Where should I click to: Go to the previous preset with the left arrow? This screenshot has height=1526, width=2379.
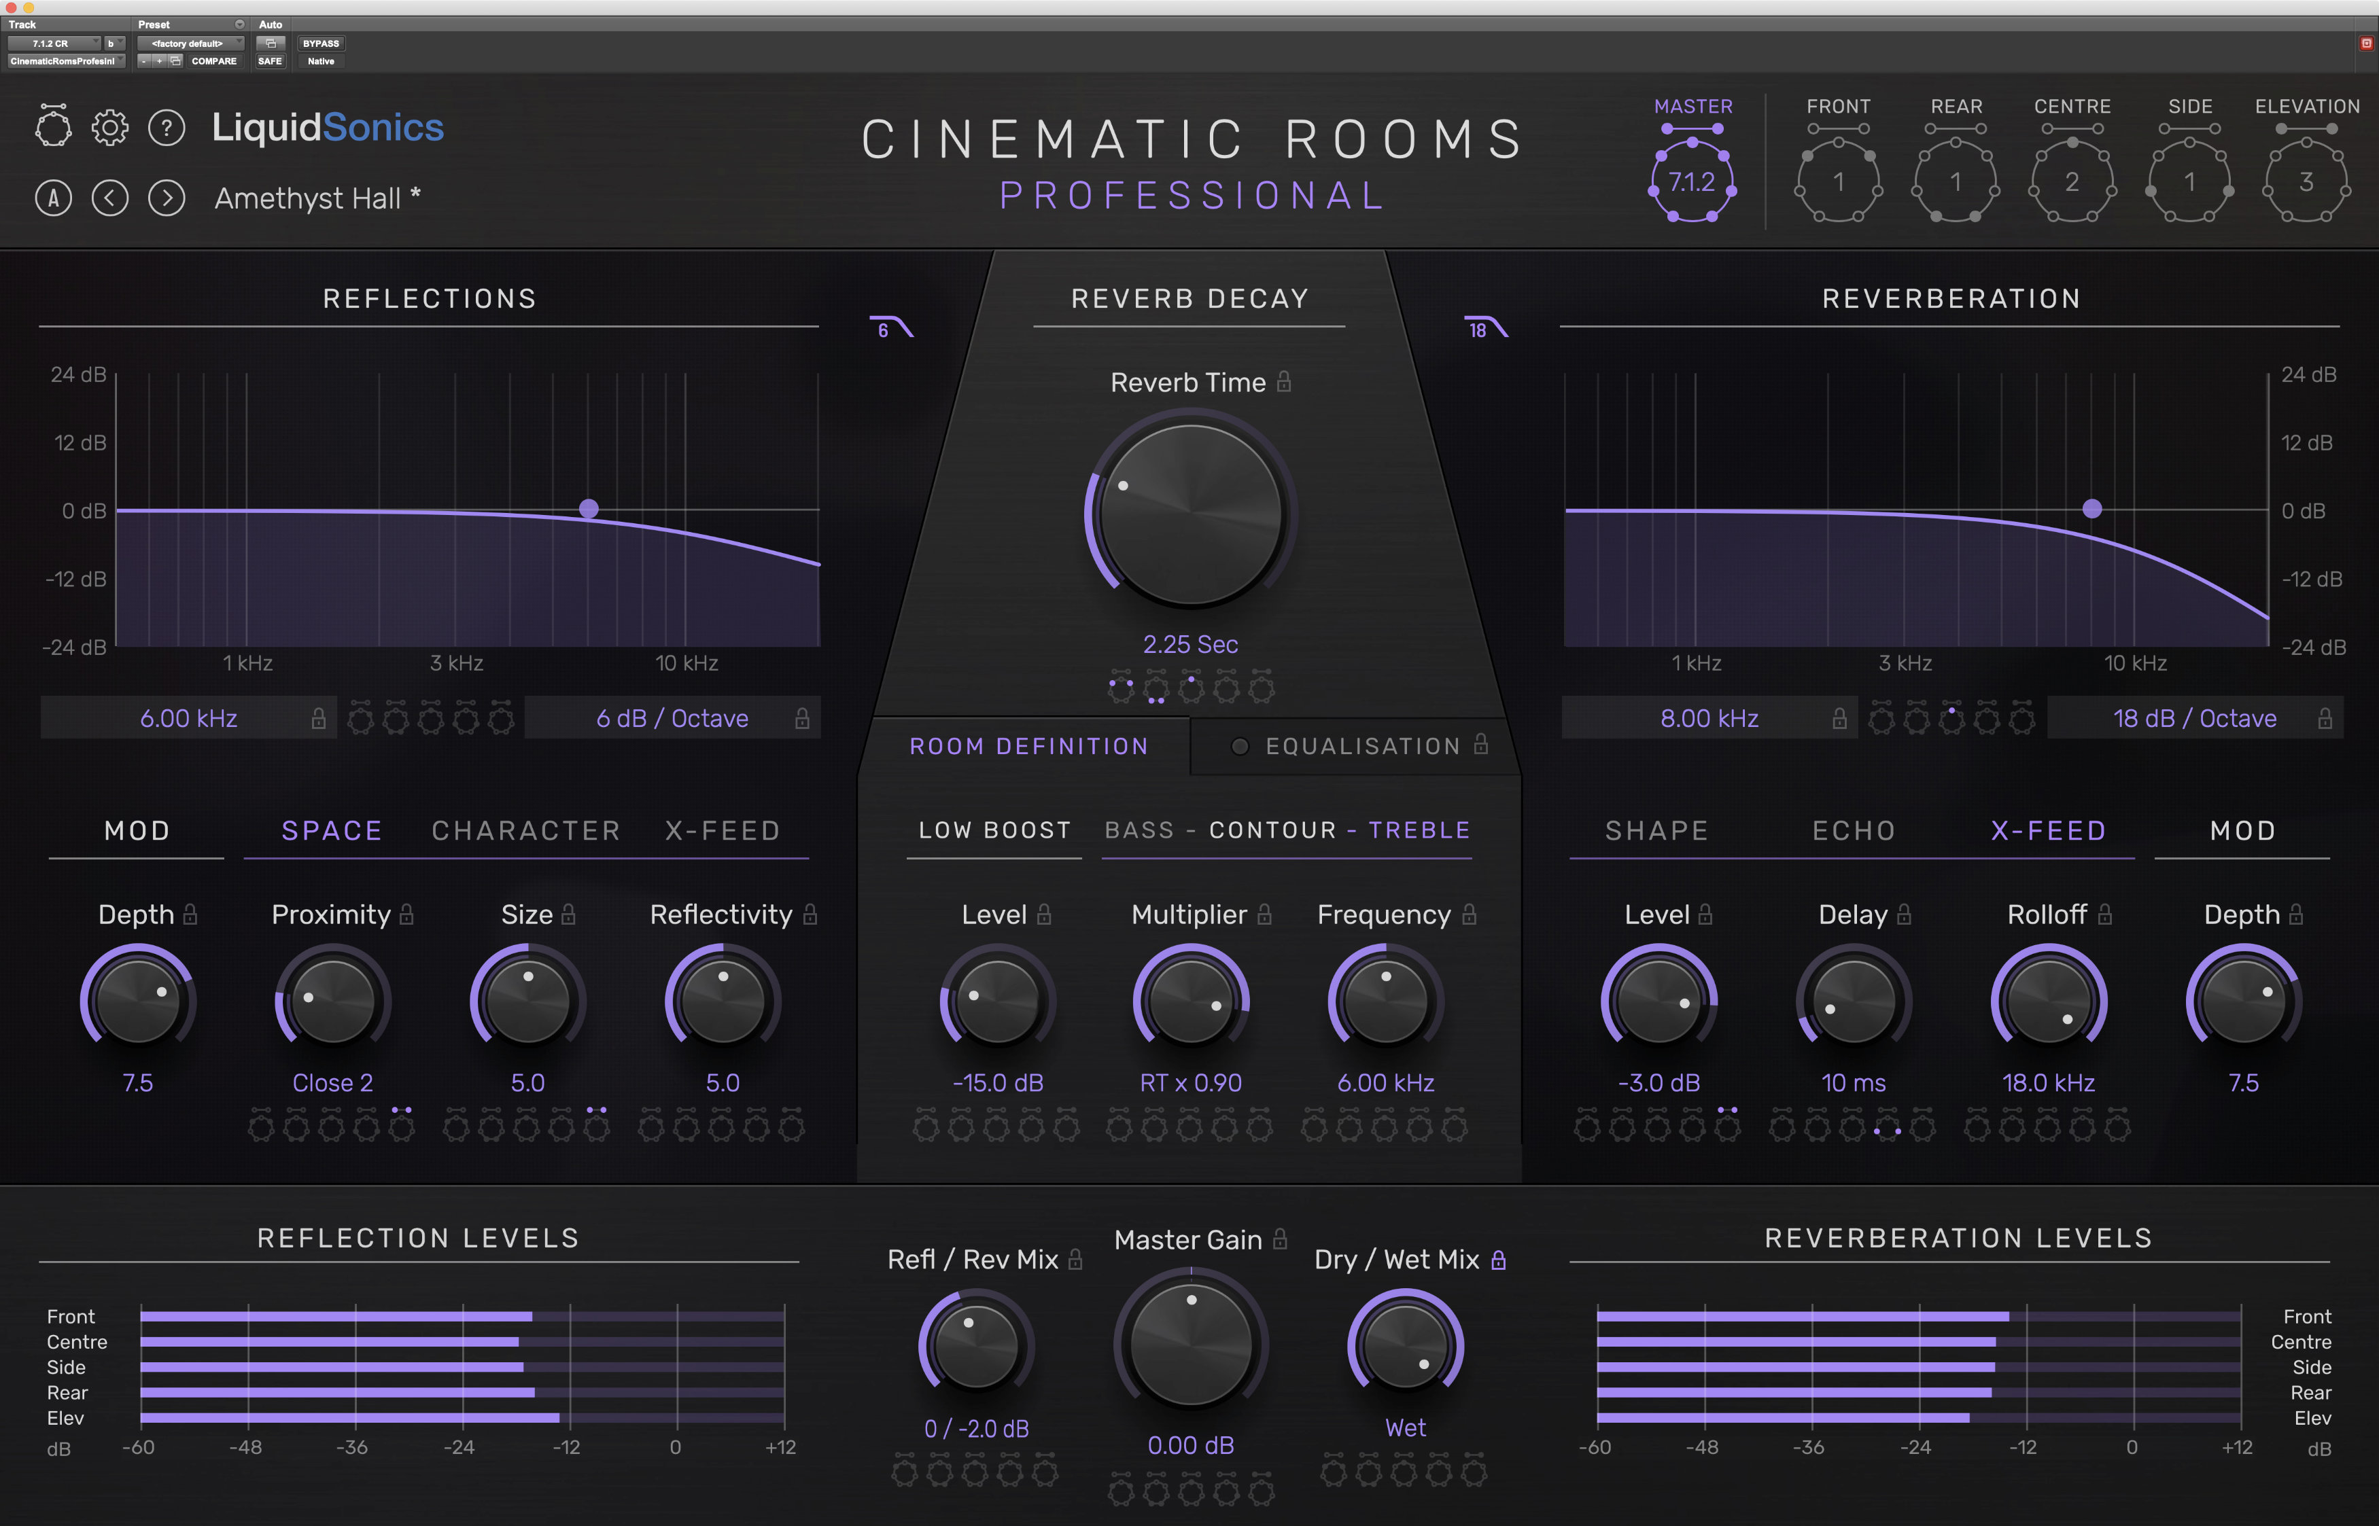(x=110, y=197)
